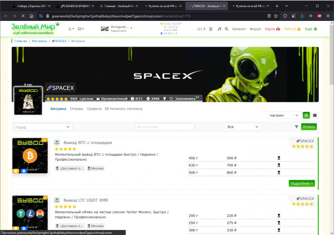The image size is (334, 235).
Task: Switch to grid view layout
Action: pos(315,115)
